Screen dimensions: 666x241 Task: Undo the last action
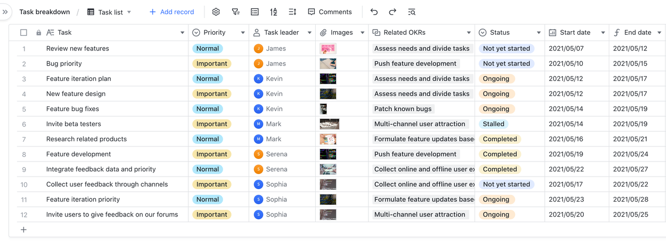click(x=374, y=12)
